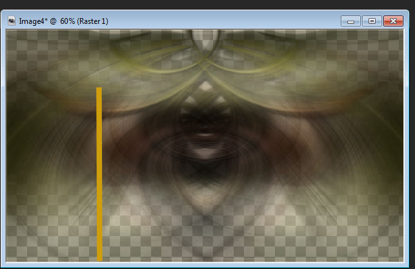
Task: Maximize the Image4 image window
Action: [x=371, y=21]
